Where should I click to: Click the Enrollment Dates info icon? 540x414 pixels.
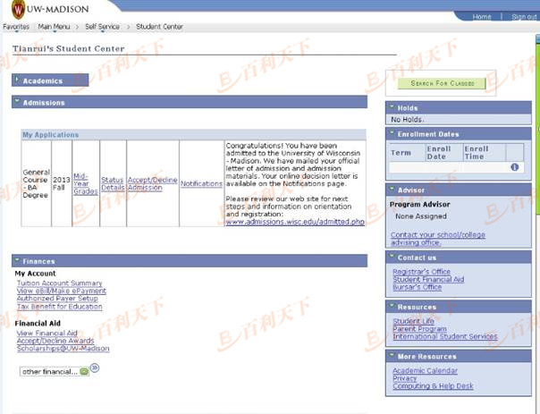514,167
